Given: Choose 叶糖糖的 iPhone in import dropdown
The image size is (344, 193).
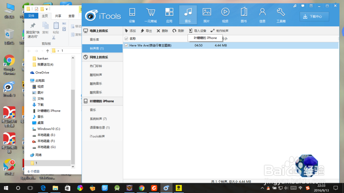Looking at the screenshot, I should (205, 38).
